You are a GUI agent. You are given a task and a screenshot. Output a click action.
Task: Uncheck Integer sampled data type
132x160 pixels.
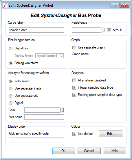pyautogui.click(x=74, y=88)
